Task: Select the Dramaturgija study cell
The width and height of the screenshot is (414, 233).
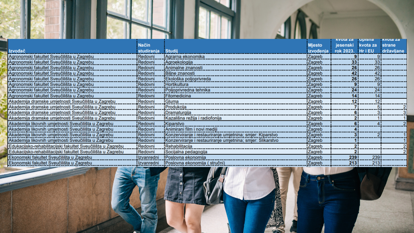Action: click(x=236, y=113)
